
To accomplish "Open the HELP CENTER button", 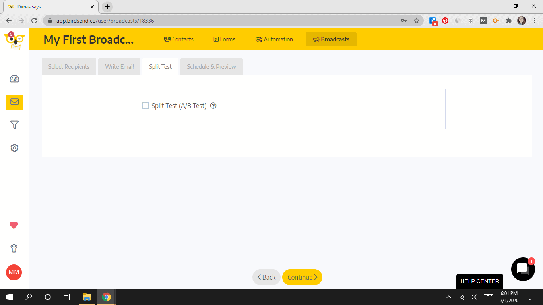I will pos(480,281).
